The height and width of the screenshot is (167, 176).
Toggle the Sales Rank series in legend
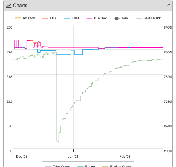pos(149,18)
